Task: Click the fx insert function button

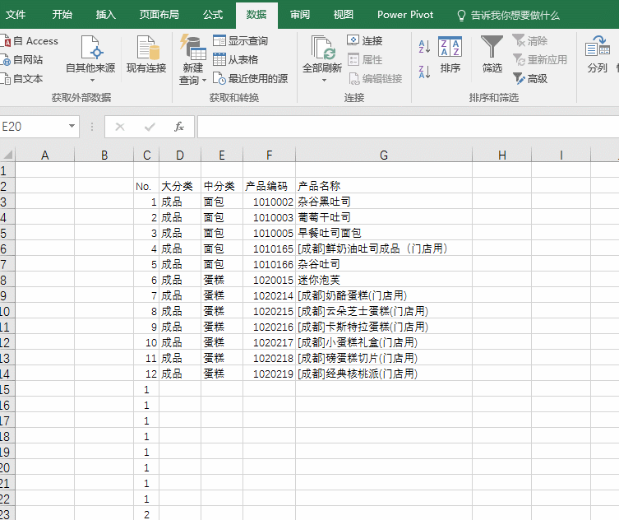Action: [x=178, y=127]
